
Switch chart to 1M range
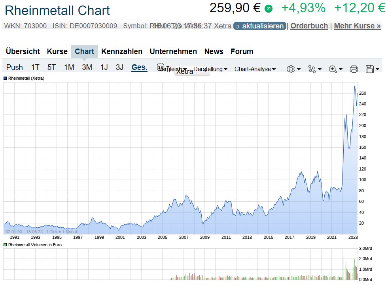[x=69, y=67]
